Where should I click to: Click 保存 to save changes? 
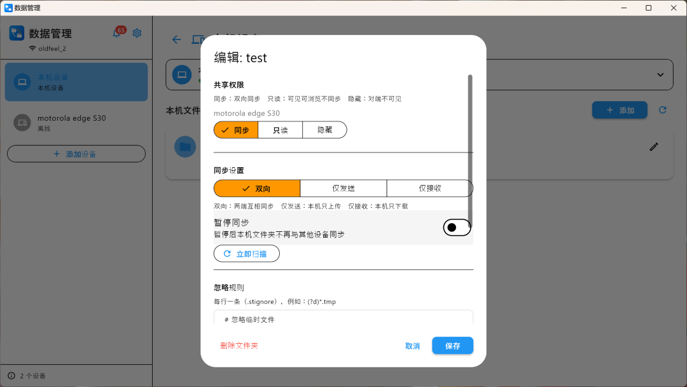(453, 346)
